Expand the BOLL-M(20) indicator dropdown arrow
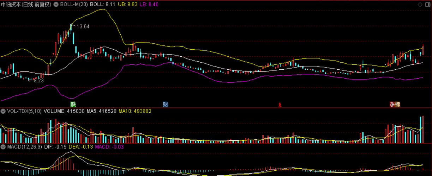 56,5
